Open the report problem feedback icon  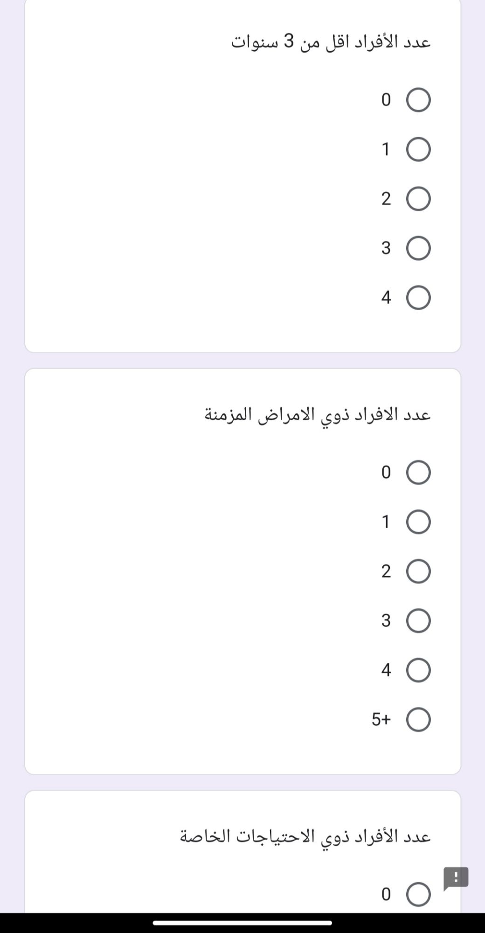(x=456, y=877)
